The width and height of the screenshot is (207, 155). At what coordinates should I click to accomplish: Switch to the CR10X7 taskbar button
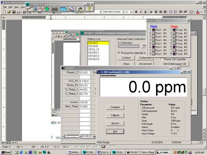tap(133, 152)
